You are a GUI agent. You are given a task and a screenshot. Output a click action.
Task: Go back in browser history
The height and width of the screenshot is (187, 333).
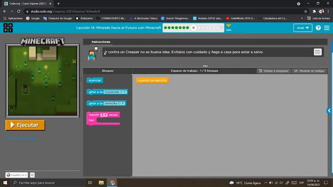(x=5, y=11)
